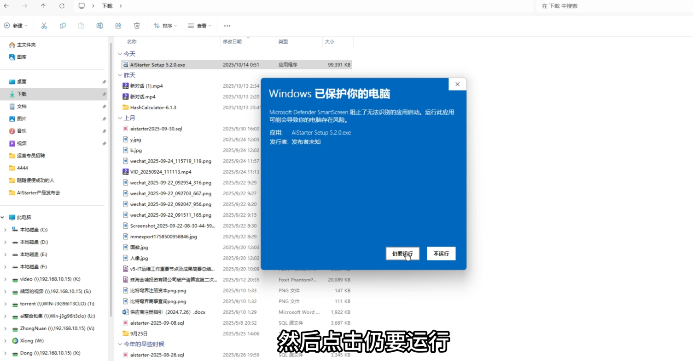The width and height of the screenshot is (693, 361).
Task: Select 本地磁盘 (E:) drive
Action: click(34, 254)
